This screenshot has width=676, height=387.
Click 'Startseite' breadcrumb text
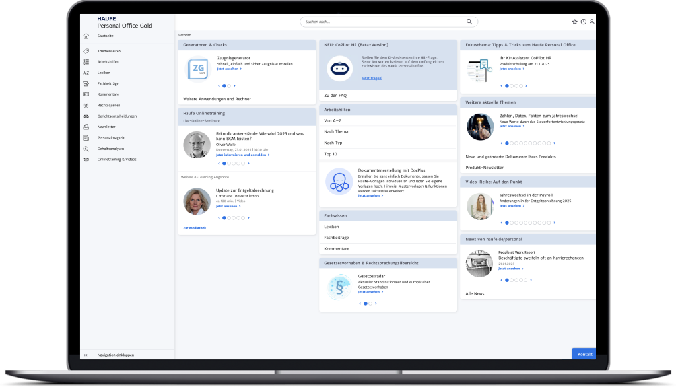click(x=184, y=35)
